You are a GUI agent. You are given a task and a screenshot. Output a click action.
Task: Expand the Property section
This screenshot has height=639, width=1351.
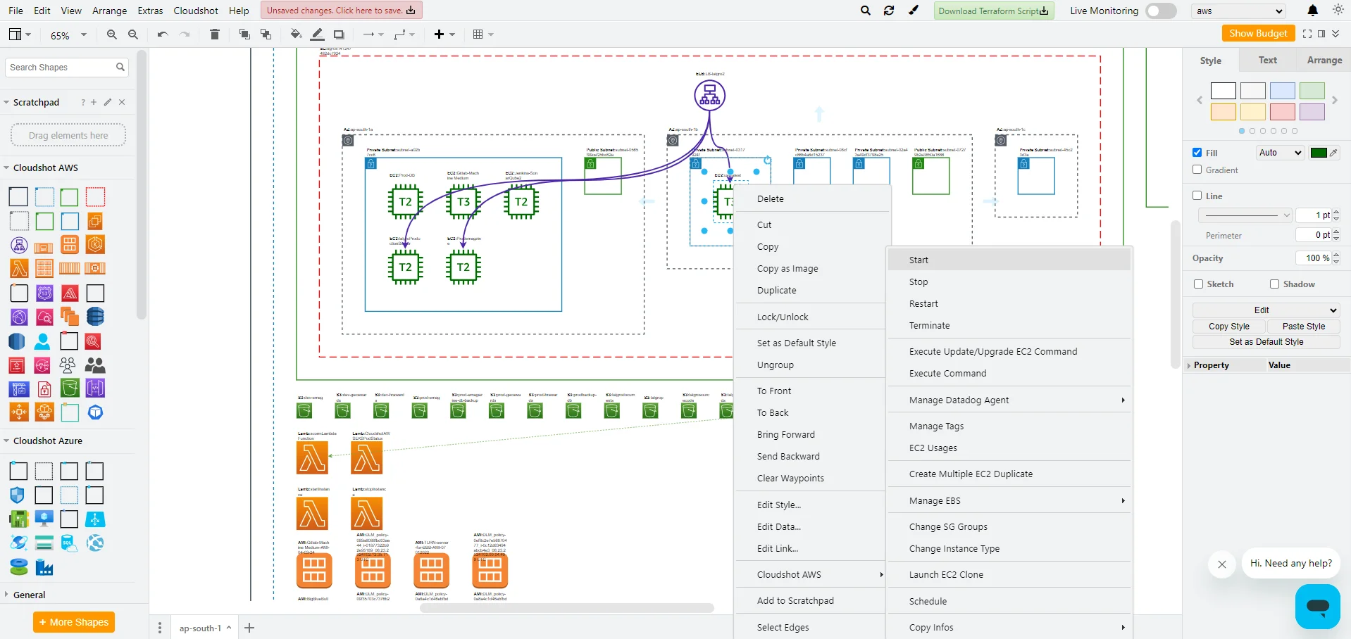pos(1211,365)
